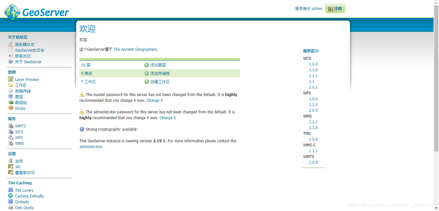The image size is (439, 211).
Task: Click the Gridsets grid icon
Action: pyautogui.click(x=11, y=202)
